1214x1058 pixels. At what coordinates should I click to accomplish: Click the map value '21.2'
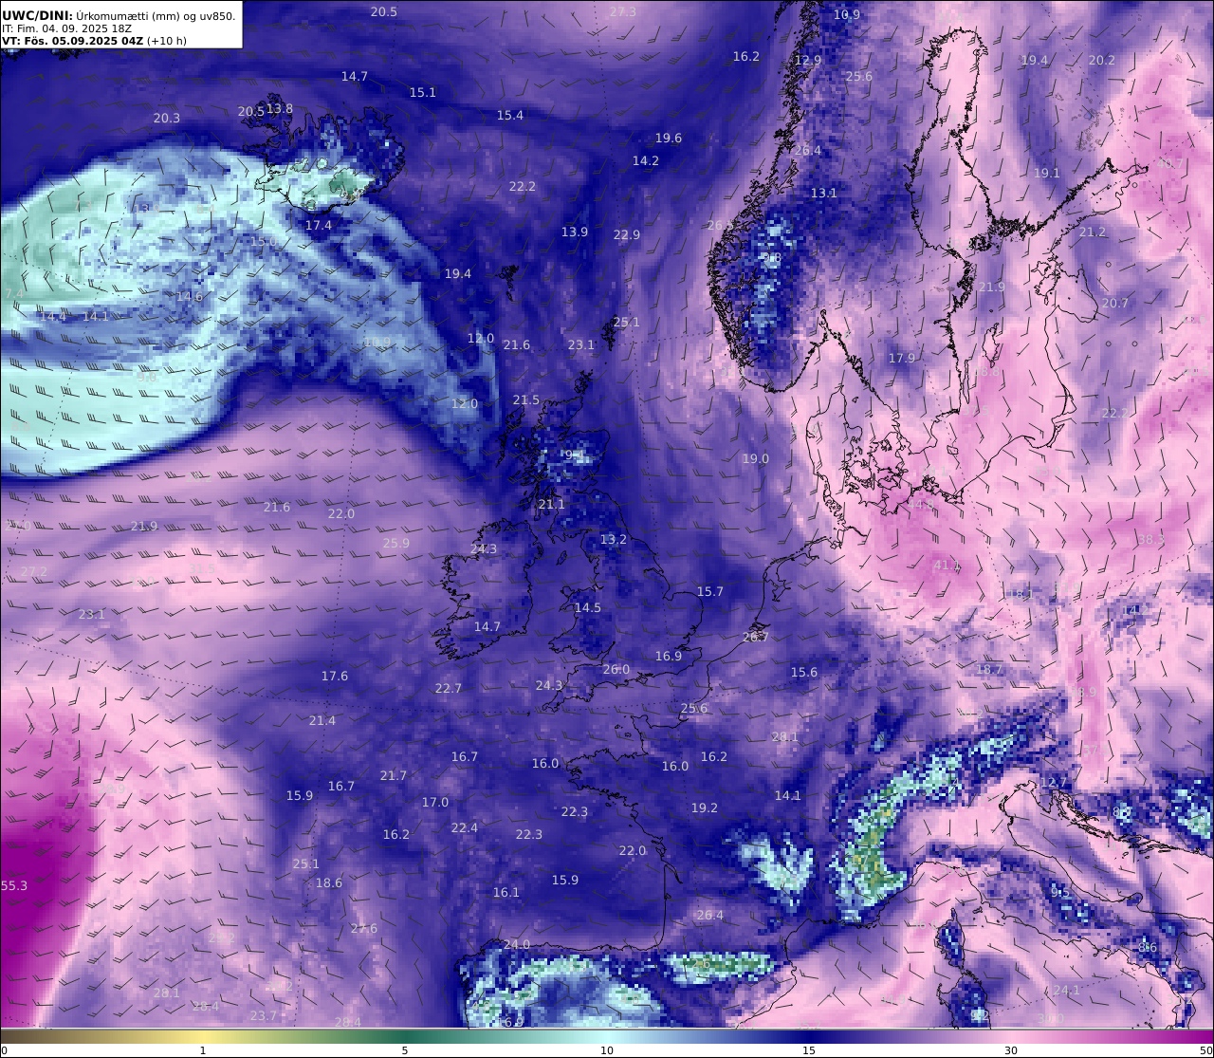[x=1093, y=232]
